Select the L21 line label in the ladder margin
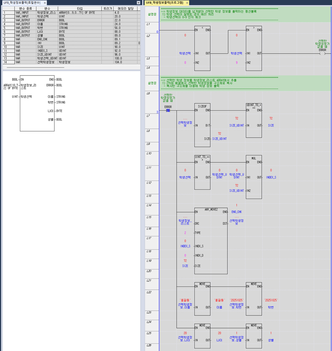Screen dimensions: 332x351 149,280
